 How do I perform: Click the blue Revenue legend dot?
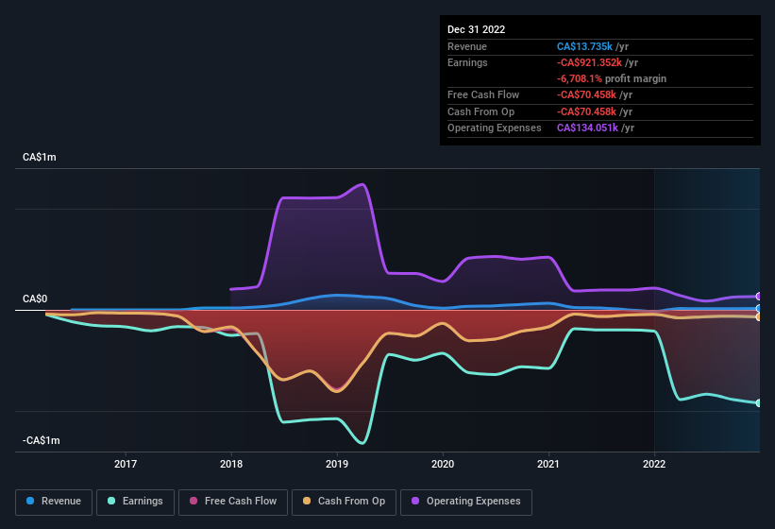point(30,501)
